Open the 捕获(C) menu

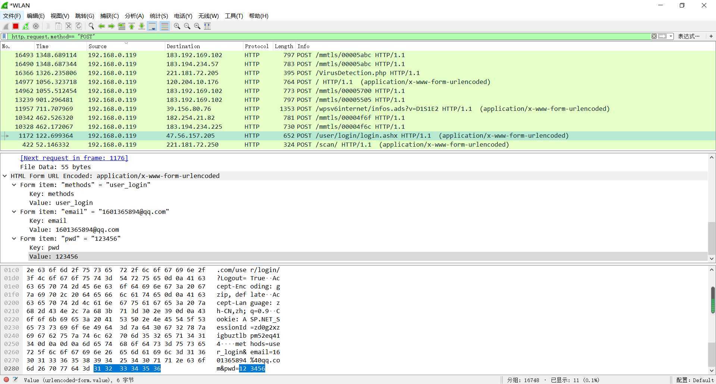point(109,16)
